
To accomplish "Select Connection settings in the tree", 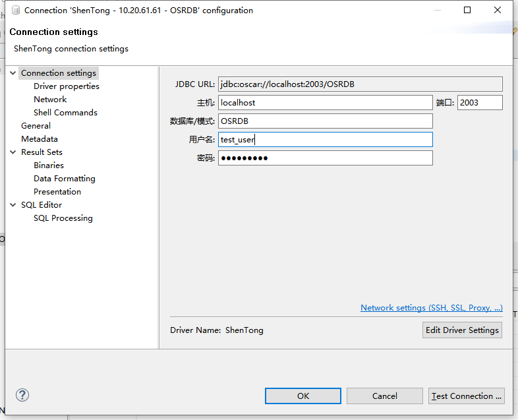I will [59, 73].
